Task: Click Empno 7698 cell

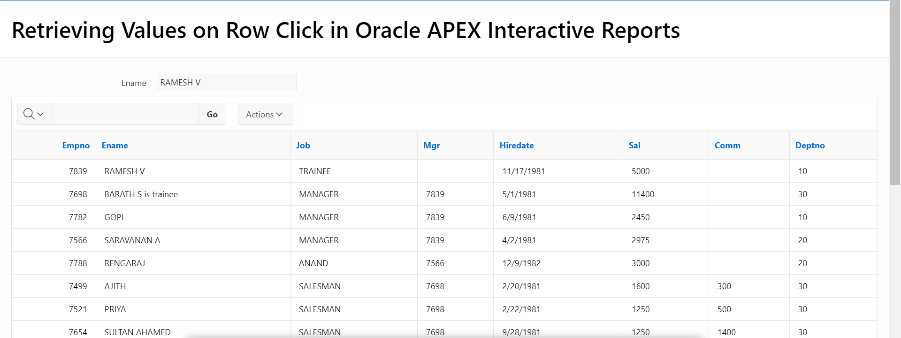Action: 54,194
